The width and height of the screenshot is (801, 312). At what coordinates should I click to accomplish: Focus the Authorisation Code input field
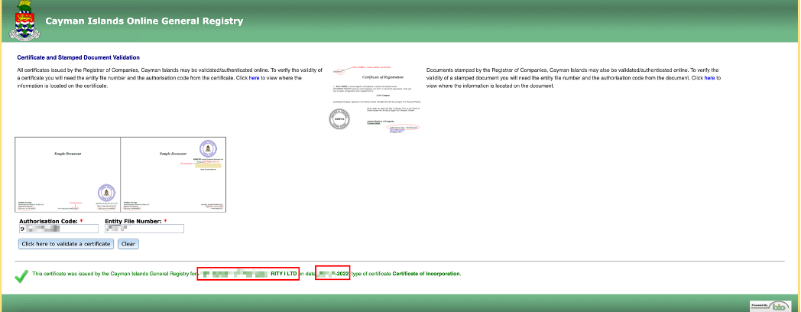[x=59, y=229]
